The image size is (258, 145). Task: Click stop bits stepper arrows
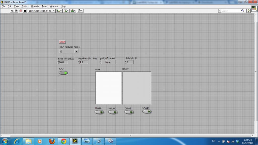click(x=79, y=62)
